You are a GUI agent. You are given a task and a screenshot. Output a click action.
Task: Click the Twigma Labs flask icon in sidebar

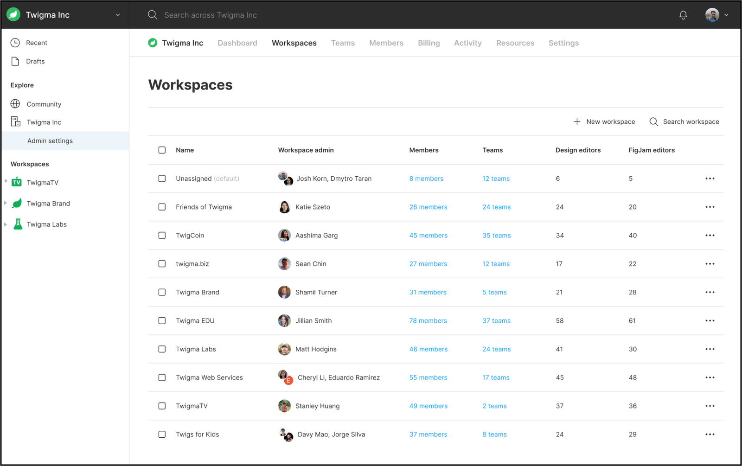point(18,224)
